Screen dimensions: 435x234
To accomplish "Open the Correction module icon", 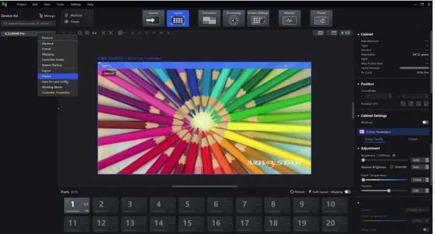I will 209,18.
